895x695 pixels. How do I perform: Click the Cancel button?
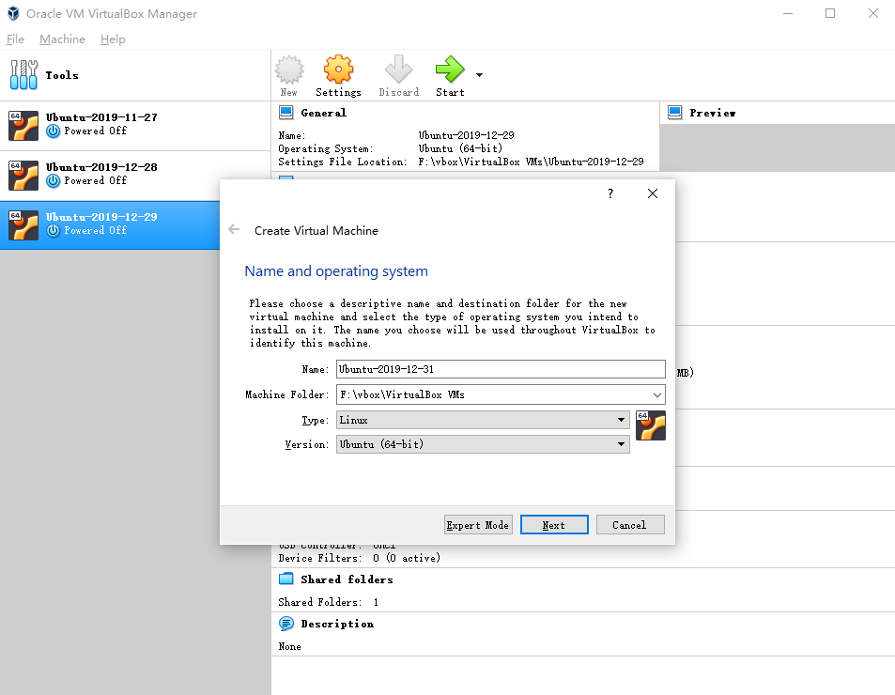click(x=630, y=525)
